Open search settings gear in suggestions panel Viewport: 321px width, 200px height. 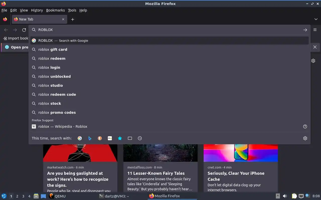[x=305, y=138]
